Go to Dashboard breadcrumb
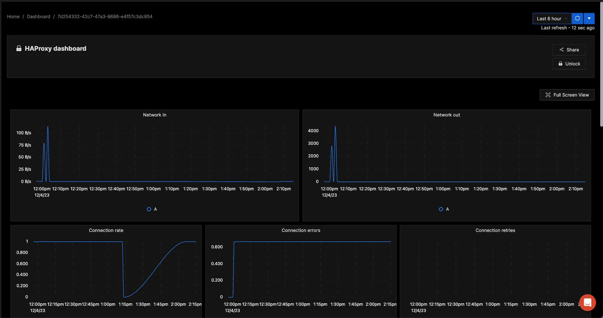 (38, 16)
